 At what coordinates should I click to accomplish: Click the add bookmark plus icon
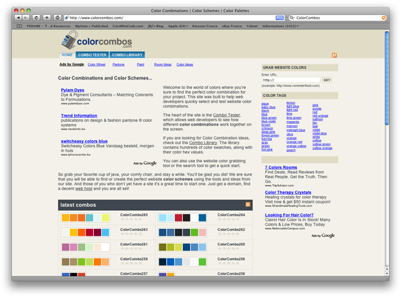[x=47, y=18]
